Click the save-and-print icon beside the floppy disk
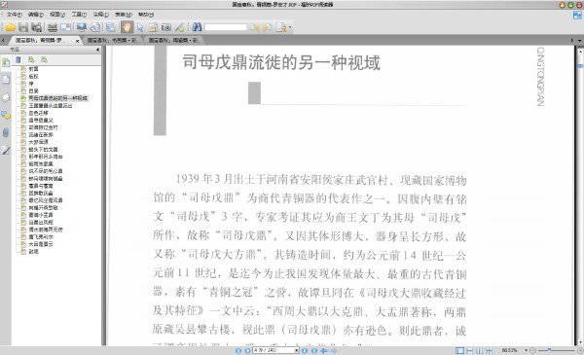Screen dimensions: 584x355 click(36, 27)
